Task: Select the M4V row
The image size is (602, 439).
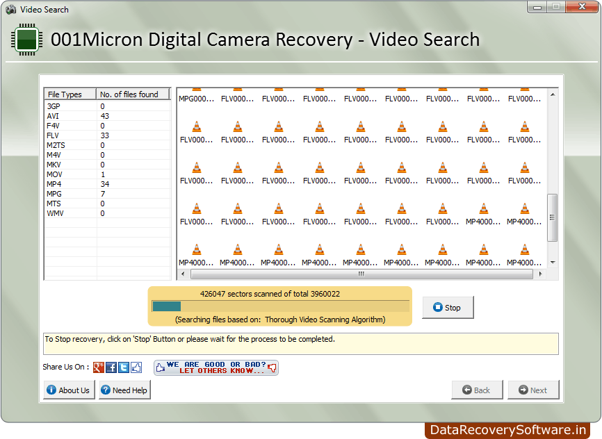Action: tap(108, 155)
